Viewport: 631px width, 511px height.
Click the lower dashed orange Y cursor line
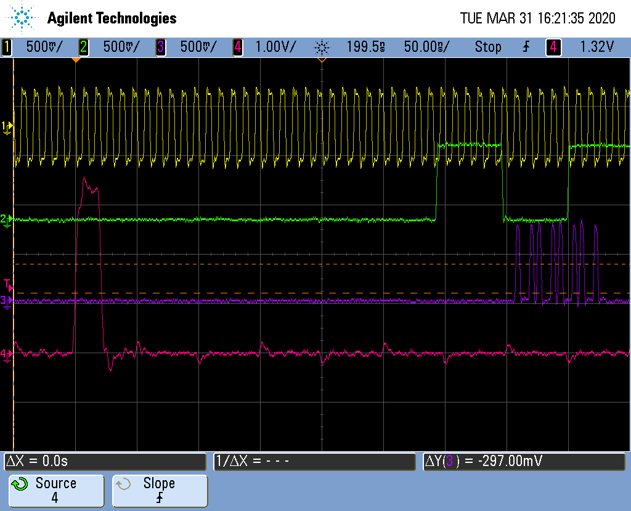click(321, 293)
